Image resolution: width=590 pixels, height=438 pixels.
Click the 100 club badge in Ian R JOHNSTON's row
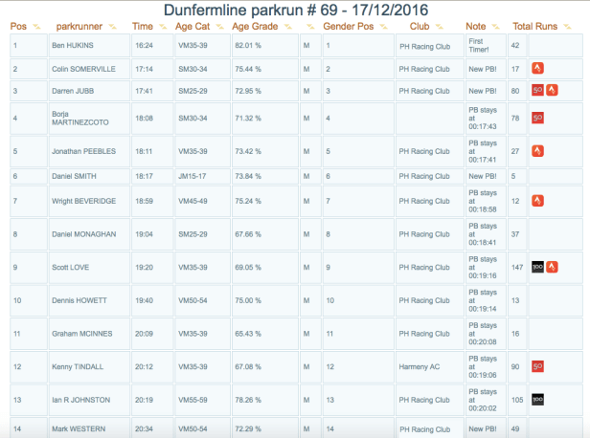click(x=537, y=400)
